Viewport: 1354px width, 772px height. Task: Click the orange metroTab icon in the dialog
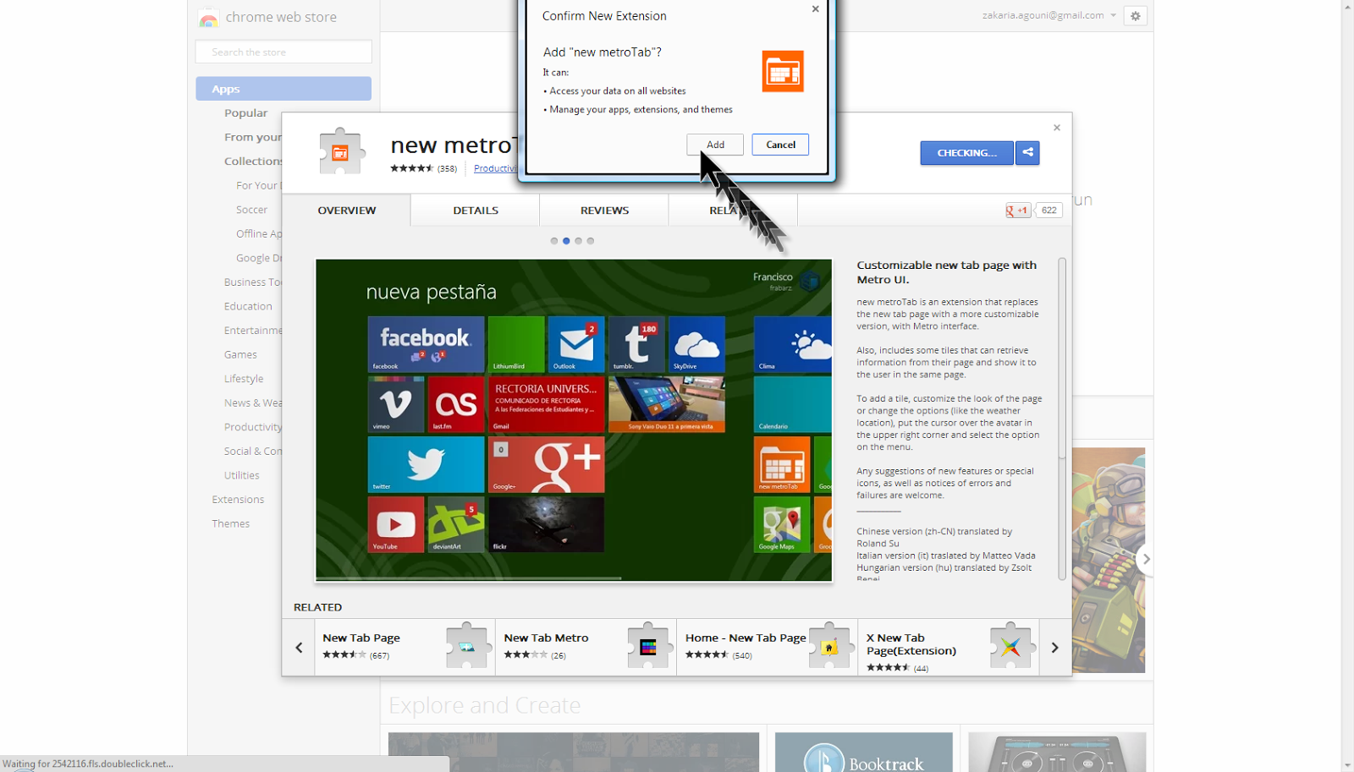click(783, 72)
